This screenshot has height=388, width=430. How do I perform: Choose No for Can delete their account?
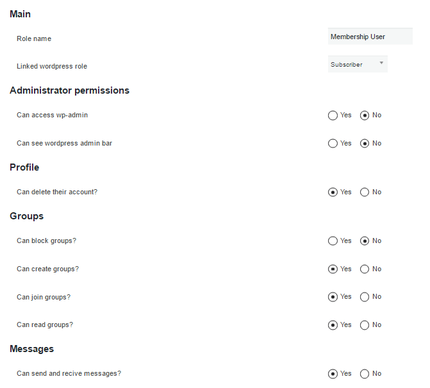click(365, 192)
